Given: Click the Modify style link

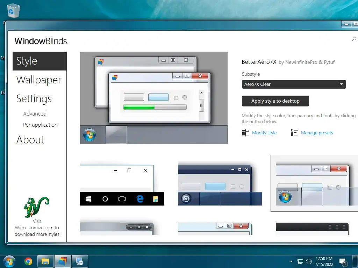Looking at the screenshot, I should tap(264, 133).
